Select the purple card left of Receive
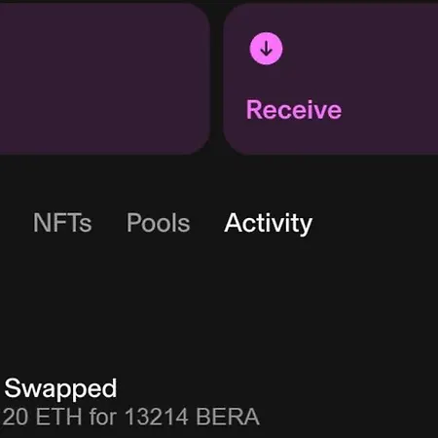This screenshot has width=438, height=438. point(104,79)
